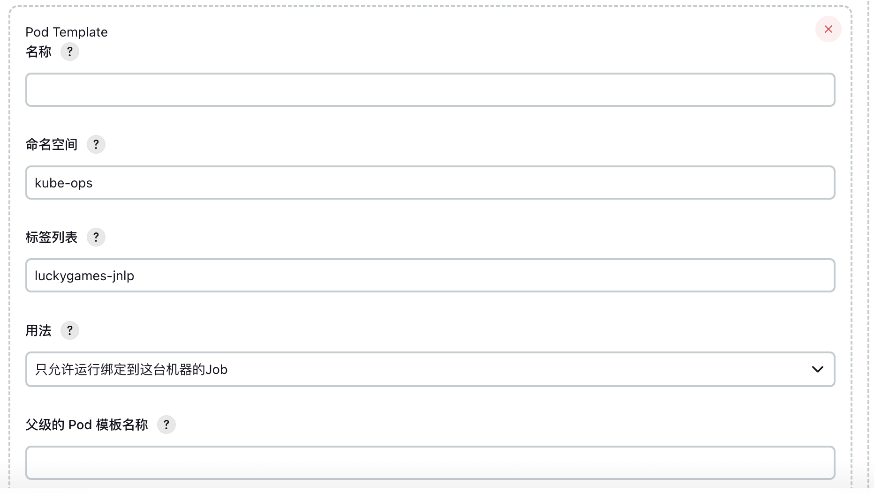Click the Pod Template heading
The height and width of the screenshot is (493, 874).
tap(67, 32)
